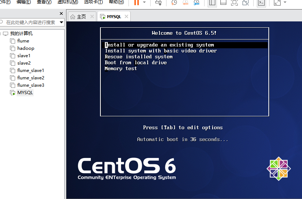Open the console view icon

[x=261, y=3]
